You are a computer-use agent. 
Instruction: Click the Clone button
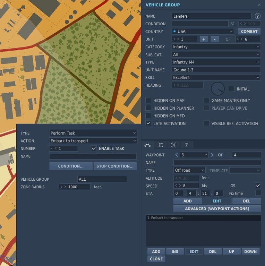[156, 259]
